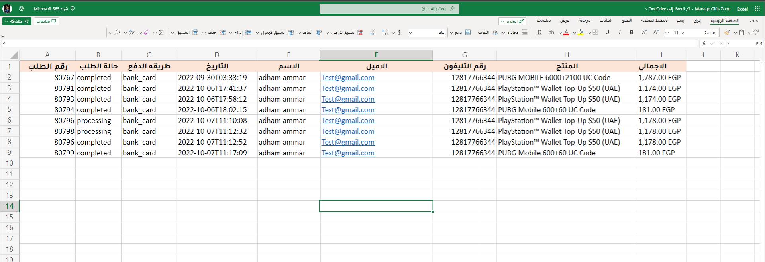This screenshot has width=765, height=262.
Task: Click the Buy Microsoft 365 diamond icon
Action: point(73,8)
